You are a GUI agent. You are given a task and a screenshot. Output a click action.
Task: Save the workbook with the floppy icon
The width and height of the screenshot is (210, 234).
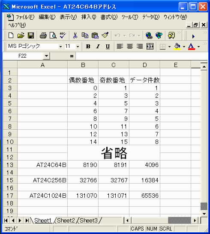point(31,35)
